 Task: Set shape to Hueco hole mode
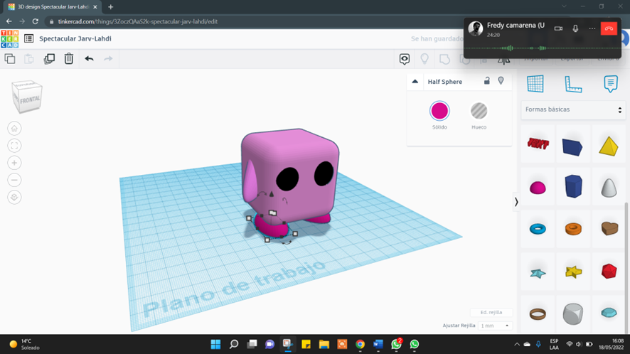[x=479, y=111]
